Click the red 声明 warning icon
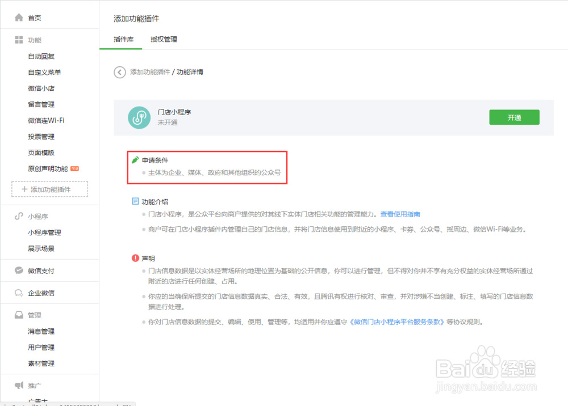The image size is (568, 406). coord(135,258)
